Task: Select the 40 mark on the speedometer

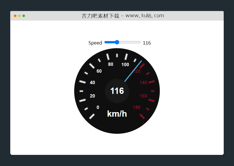Action: click(x=92, y=83)
